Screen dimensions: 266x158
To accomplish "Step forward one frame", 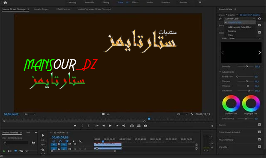I will pyautogui.click(x=117, y=126).
